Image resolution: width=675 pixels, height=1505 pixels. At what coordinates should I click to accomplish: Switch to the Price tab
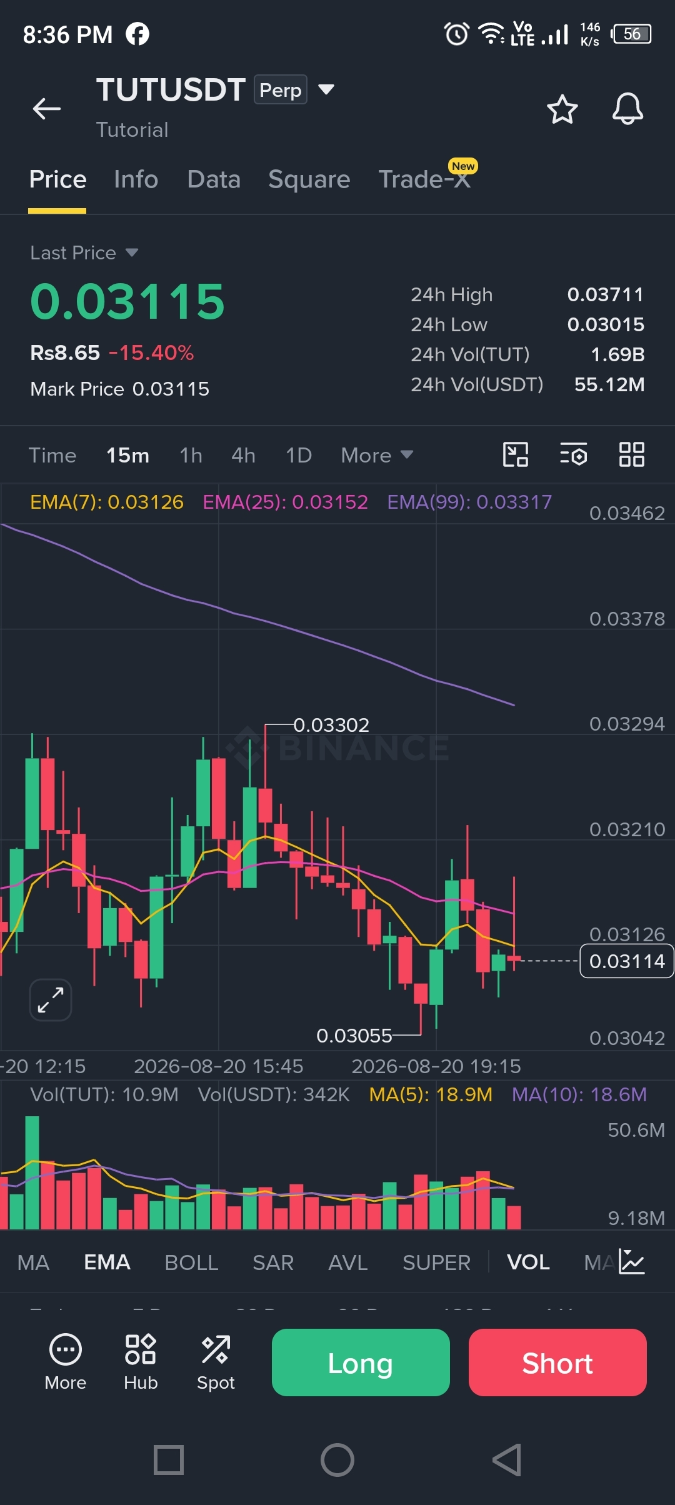coord(57,180)
